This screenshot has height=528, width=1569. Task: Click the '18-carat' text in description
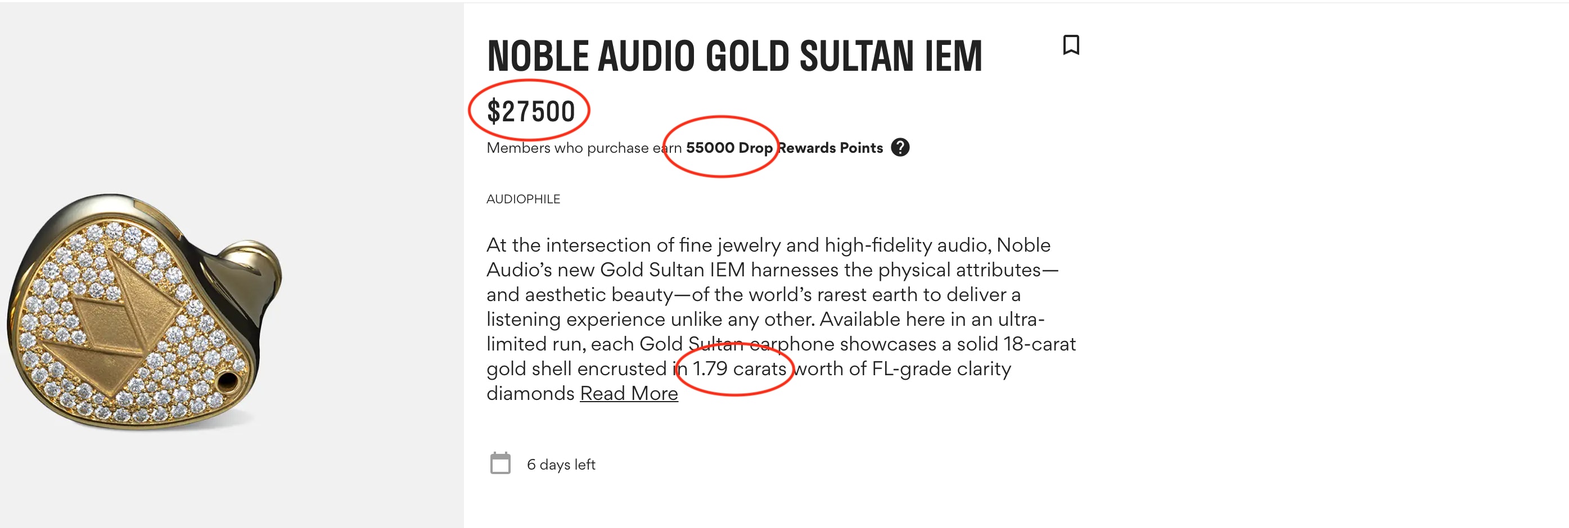click(x=1039, y=344)
